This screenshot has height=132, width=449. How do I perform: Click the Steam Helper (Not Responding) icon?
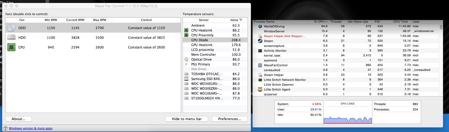click(x=260, y=36)
